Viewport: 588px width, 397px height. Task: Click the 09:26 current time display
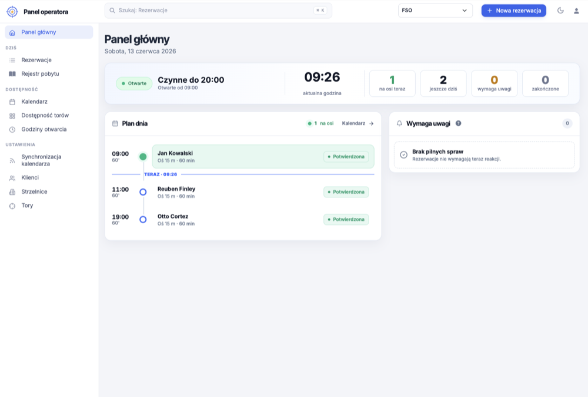pyautogui.click(x=322, y=77)
